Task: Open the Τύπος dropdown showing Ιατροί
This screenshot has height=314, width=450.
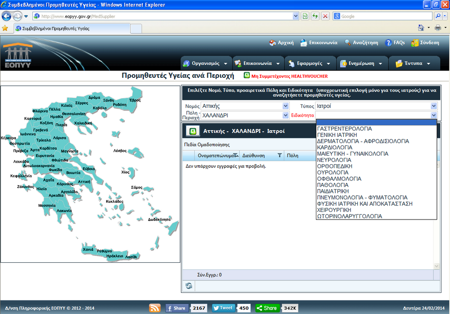Action: pyautogui.click(x=433, y=106)
